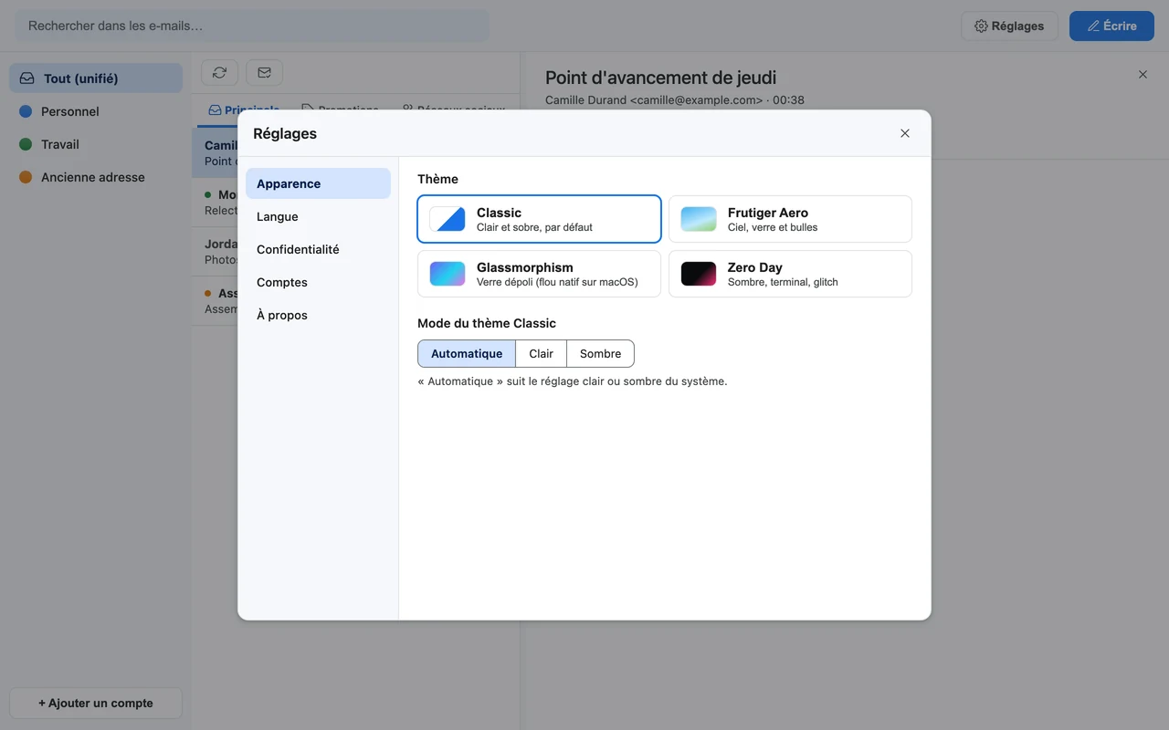Viewport: 1169px width, 730px height.
Task: Click the inbox tray icon beside Tout (unifié)
Action: pos(27,78)
